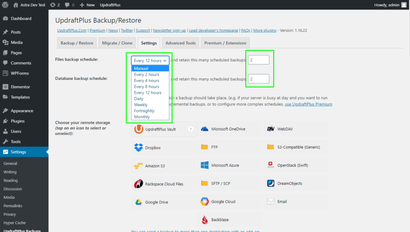This screenshot has width=410, height=232.
Task: Open Permalinks settings submenu
Action: [13, 206]
